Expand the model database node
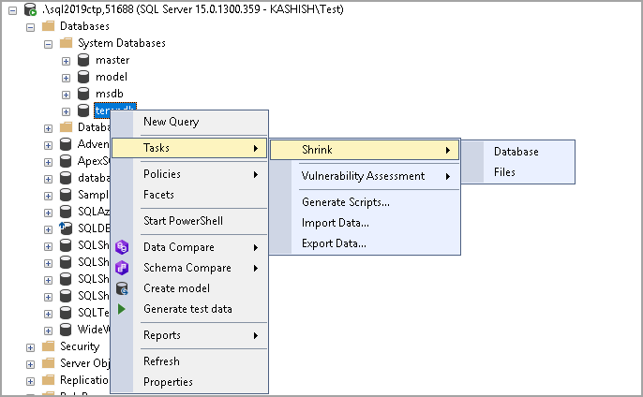The height and width of the screenshot is (397, 643). coord(66,77)
